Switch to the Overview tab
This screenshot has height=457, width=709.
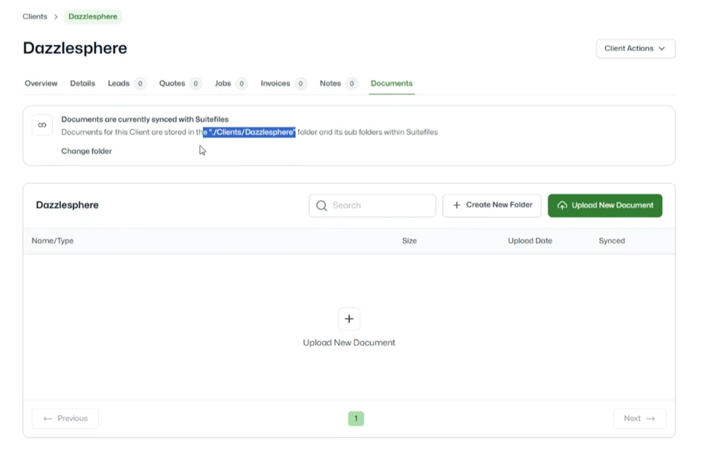click(41, 83)
